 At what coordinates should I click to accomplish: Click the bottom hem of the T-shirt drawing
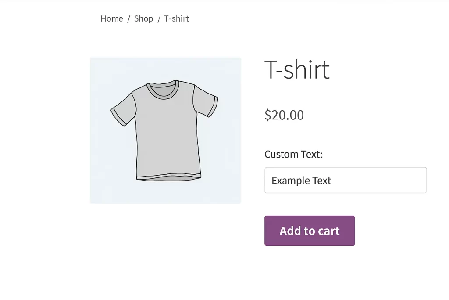pos(168,177)
